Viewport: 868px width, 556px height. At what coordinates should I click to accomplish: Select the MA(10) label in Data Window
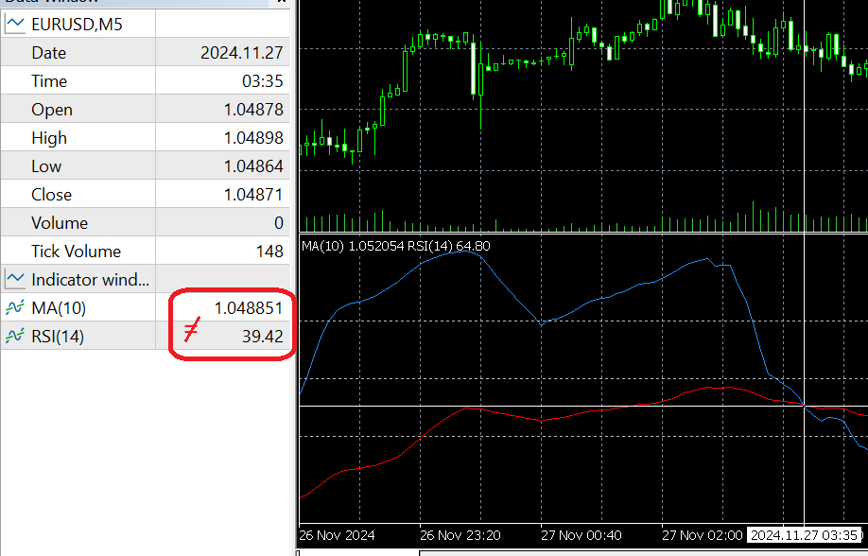click(x=59, y=308)
